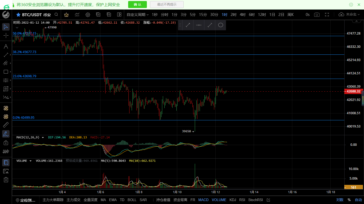Open the indicators chart icon

(77, 15)
